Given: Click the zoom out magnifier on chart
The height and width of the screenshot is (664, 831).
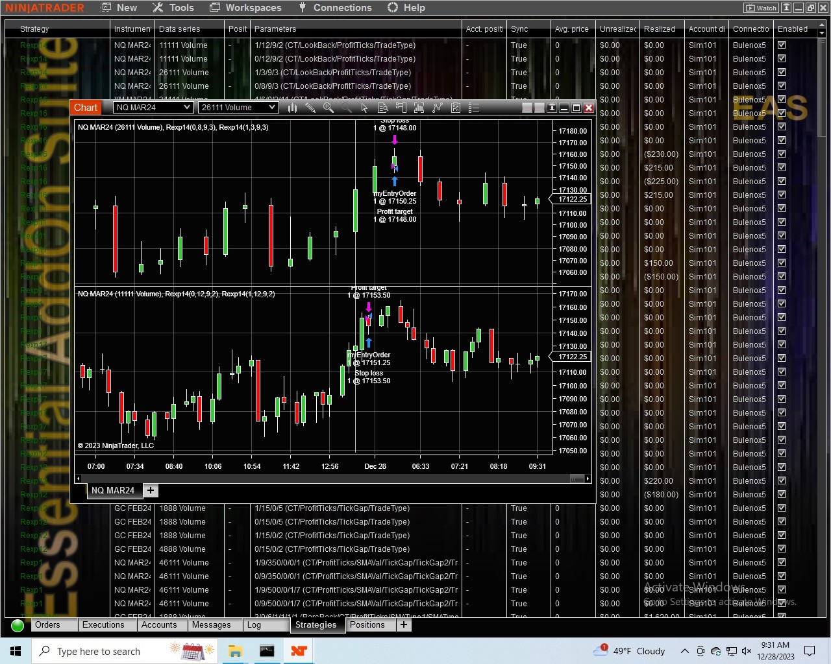Looking at the screenshot, I should tap(346, 108).
